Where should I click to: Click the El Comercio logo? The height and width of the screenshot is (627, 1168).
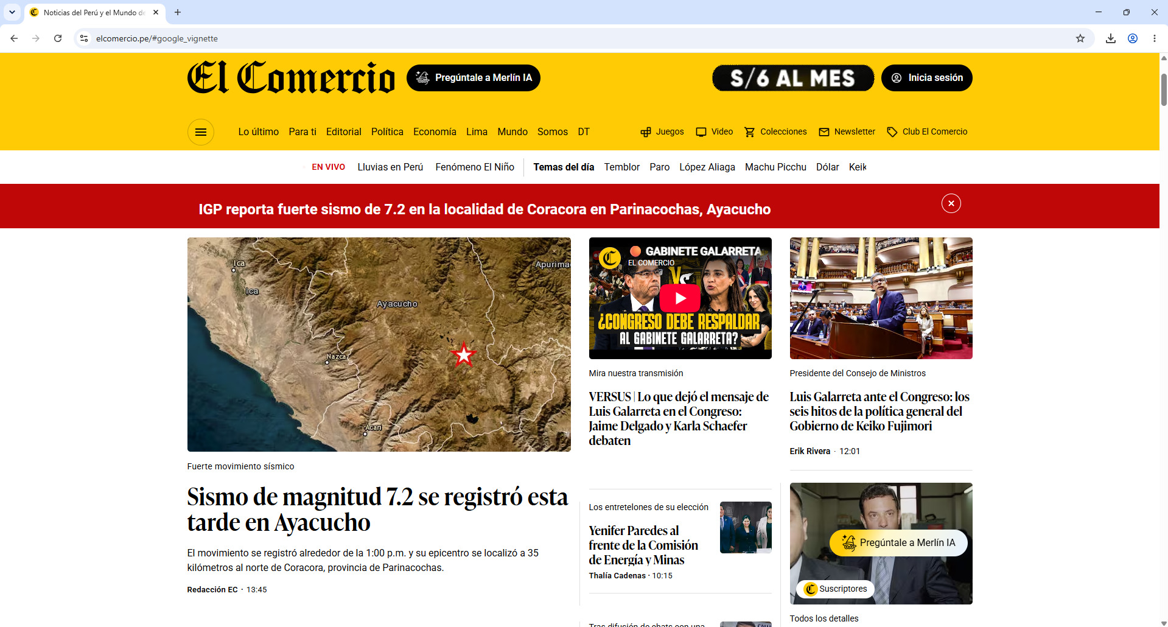pyautogui.click(x=291, y=78)
